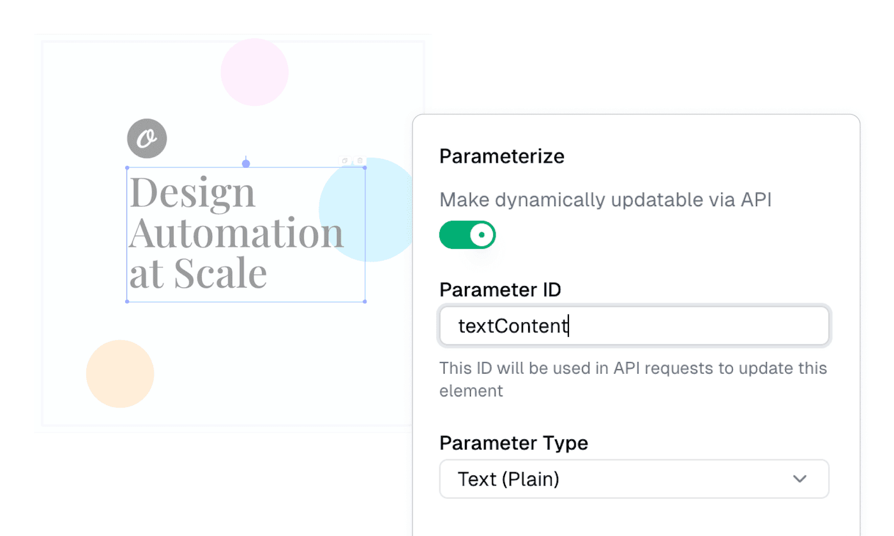Viewport: 894px width, 536px height.
Task: Click the copy-element icon in the floating toolbar
Action: pyautogui.click(x=345, y=161)
